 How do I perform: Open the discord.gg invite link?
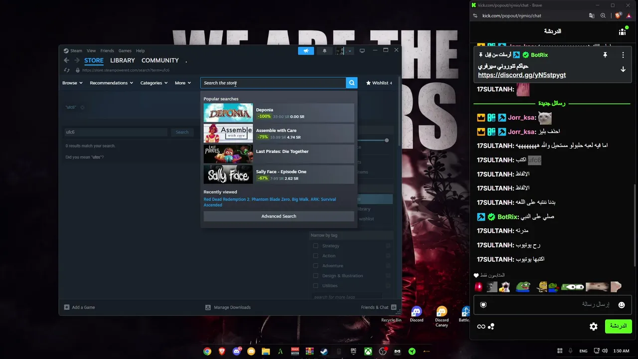tap(522, 75)
